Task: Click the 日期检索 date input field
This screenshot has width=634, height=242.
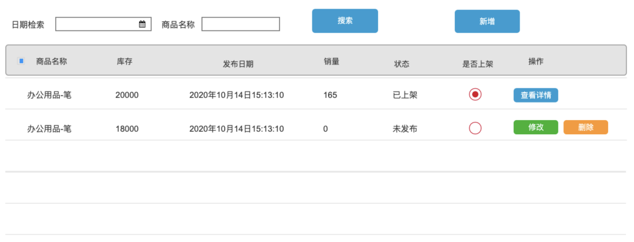Action: (x=97, y=24)
